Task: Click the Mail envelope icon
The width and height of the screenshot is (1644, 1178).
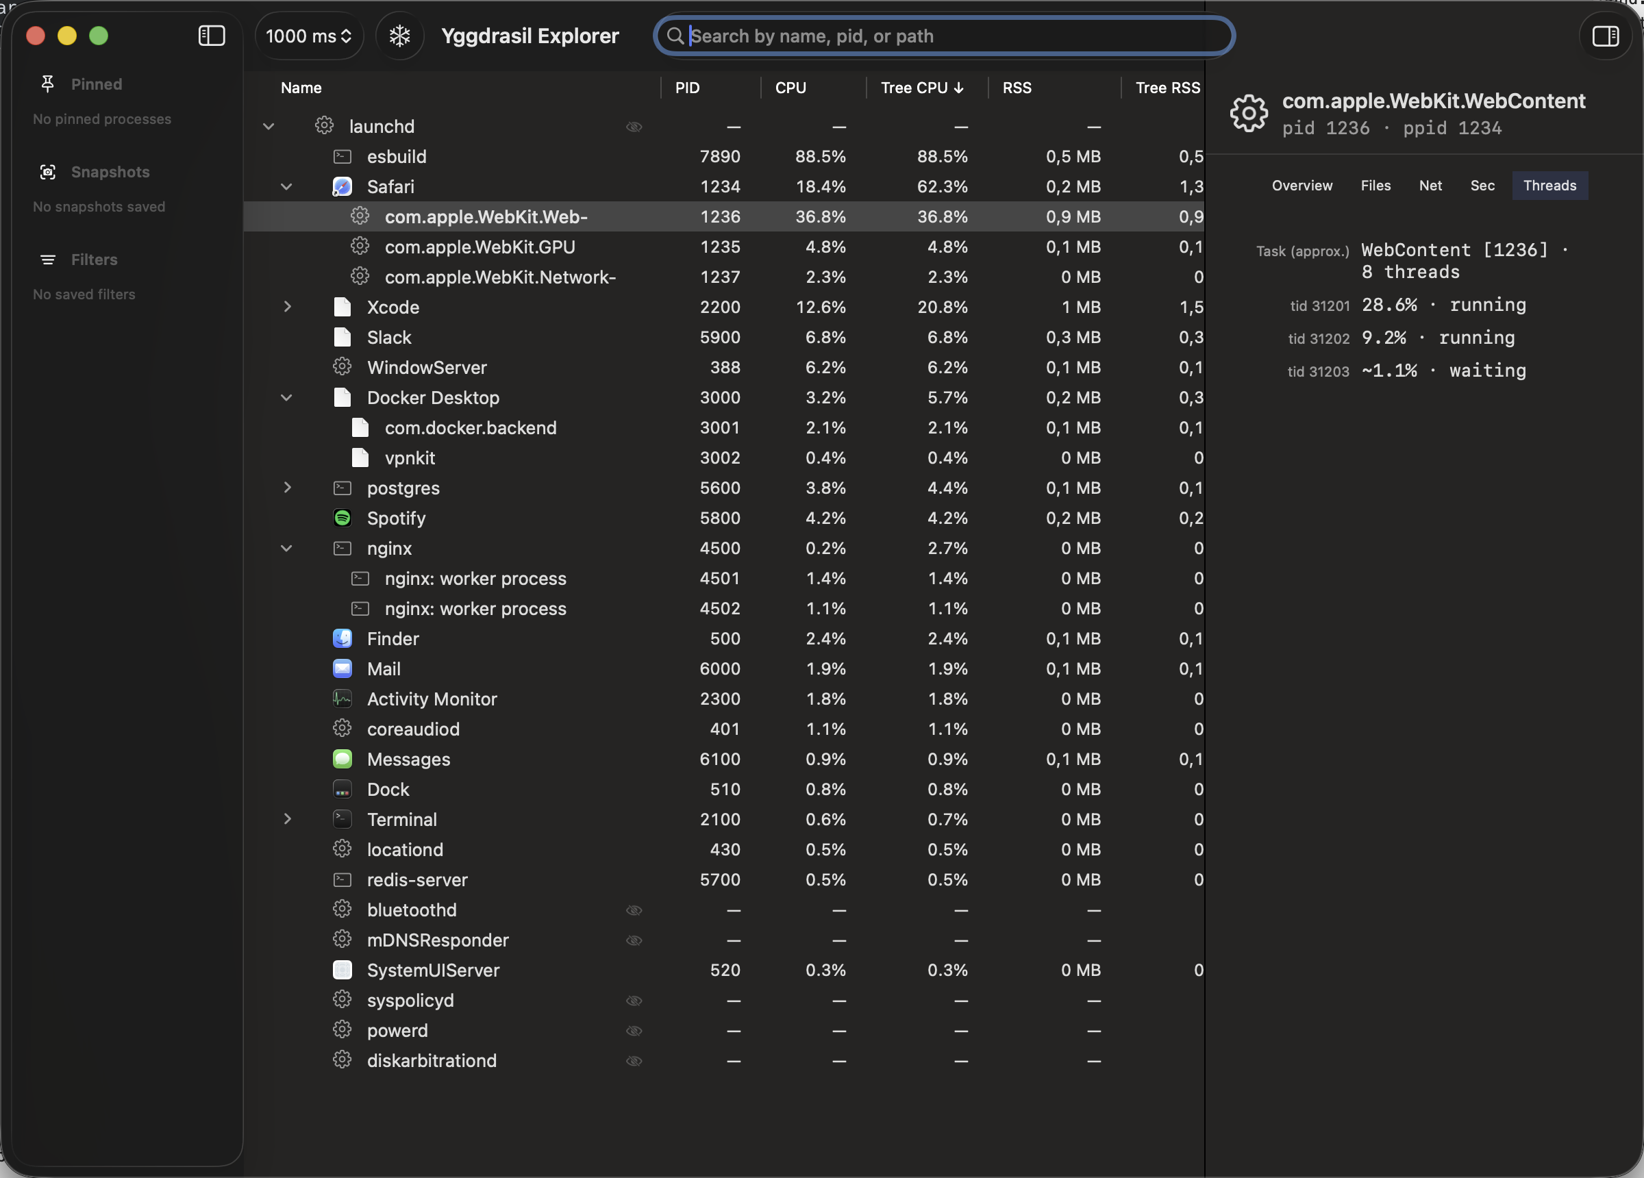Action: [342, 668]
